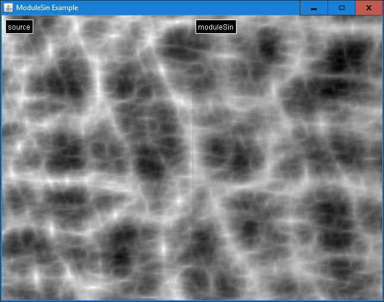Click the image area between source and moduleSin labels
Viewport: 384px width, 302px height.
click(113, 27)
